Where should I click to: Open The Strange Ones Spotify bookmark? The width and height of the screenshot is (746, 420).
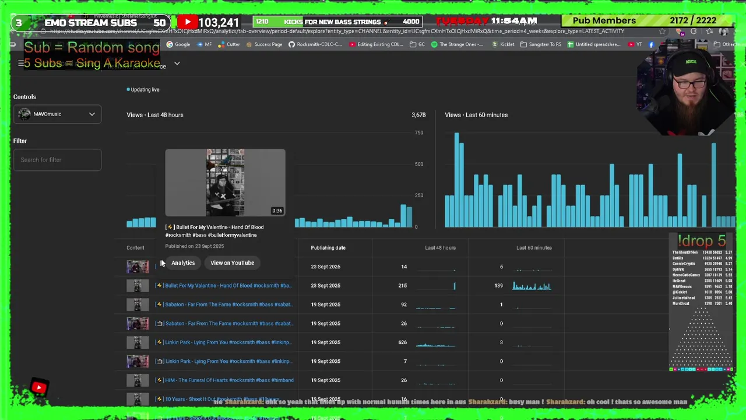(457, 44)
